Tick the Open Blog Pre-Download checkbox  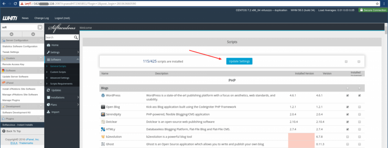[359, 107]
